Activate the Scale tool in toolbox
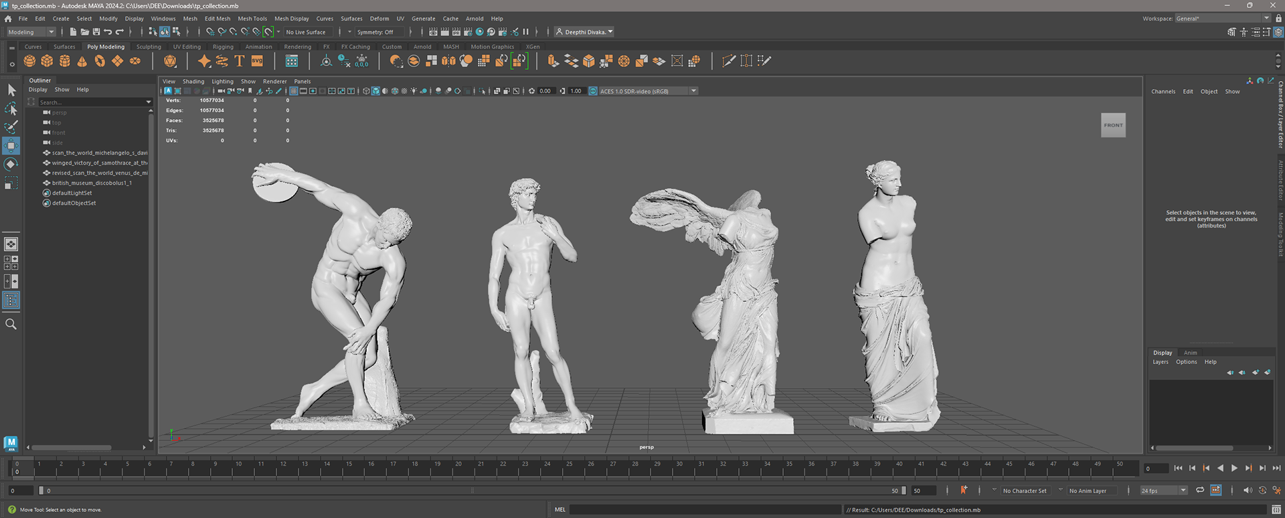This screenshot has height=518, width=1285. point(11,183)
